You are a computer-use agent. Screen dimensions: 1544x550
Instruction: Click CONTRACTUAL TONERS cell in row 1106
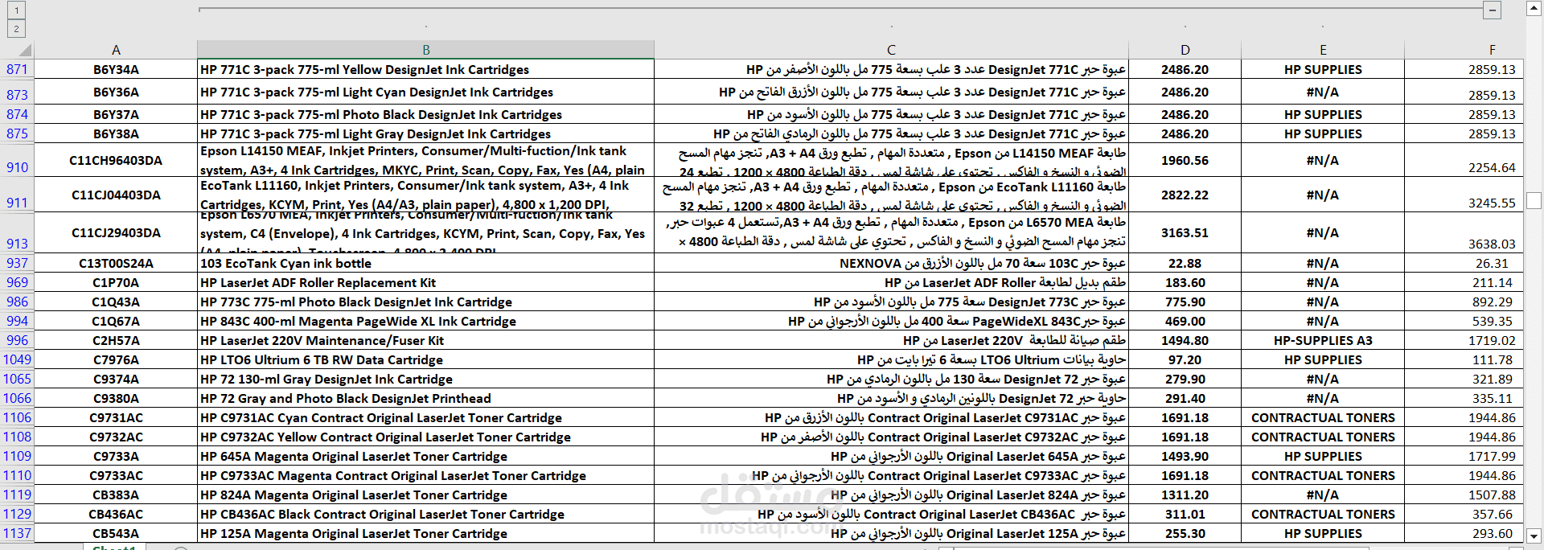point(1323,417)
